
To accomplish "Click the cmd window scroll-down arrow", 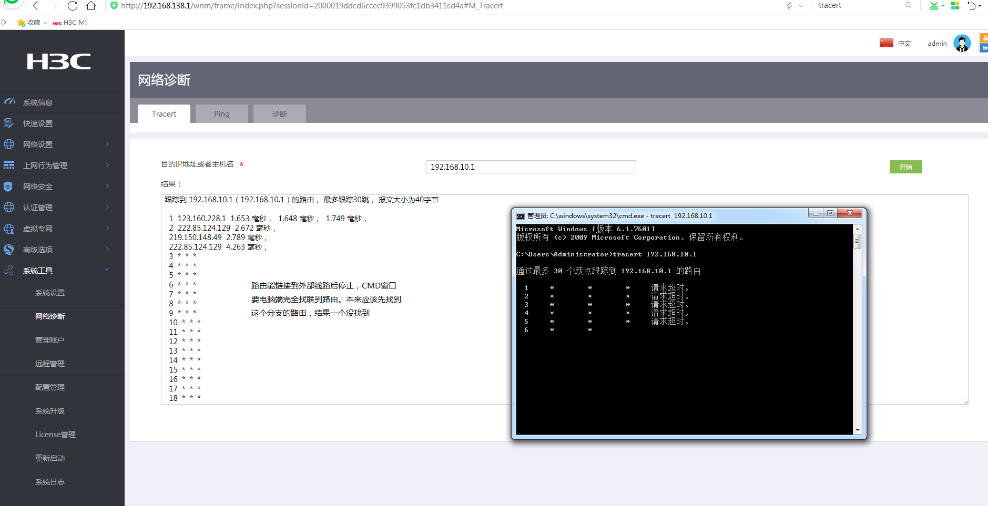I will pos(858,430).
